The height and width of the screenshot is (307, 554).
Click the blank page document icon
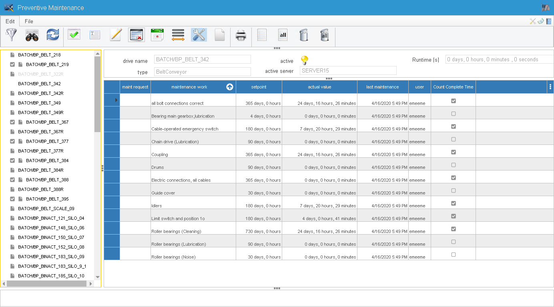220,35
